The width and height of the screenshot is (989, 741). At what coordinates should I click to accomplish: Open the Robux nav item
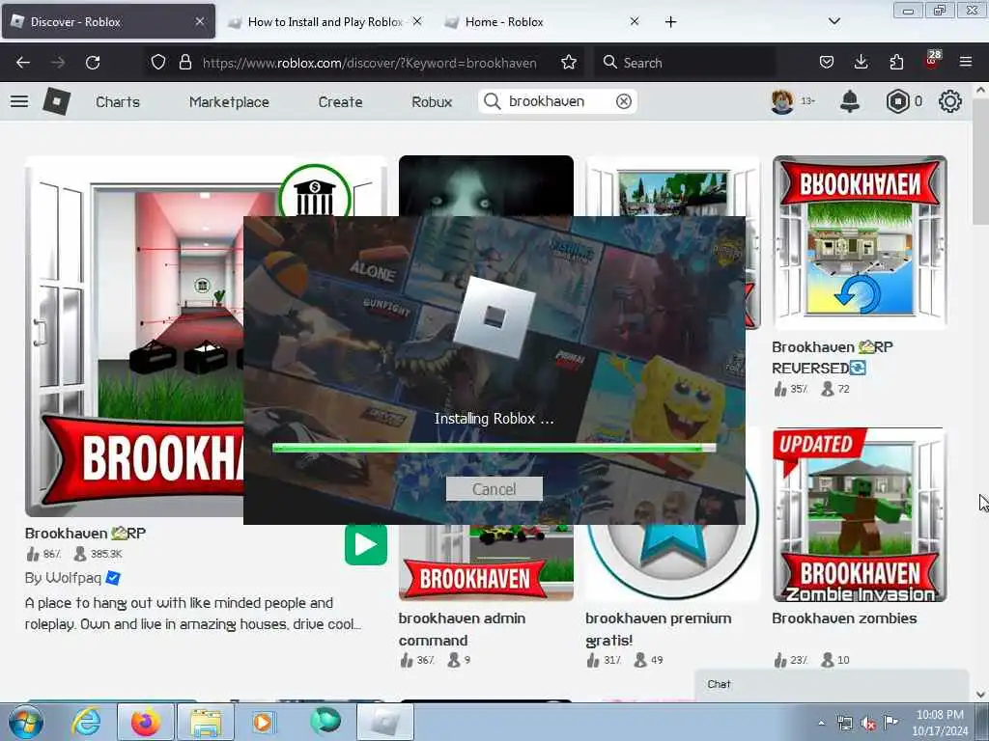pos(432,101)
